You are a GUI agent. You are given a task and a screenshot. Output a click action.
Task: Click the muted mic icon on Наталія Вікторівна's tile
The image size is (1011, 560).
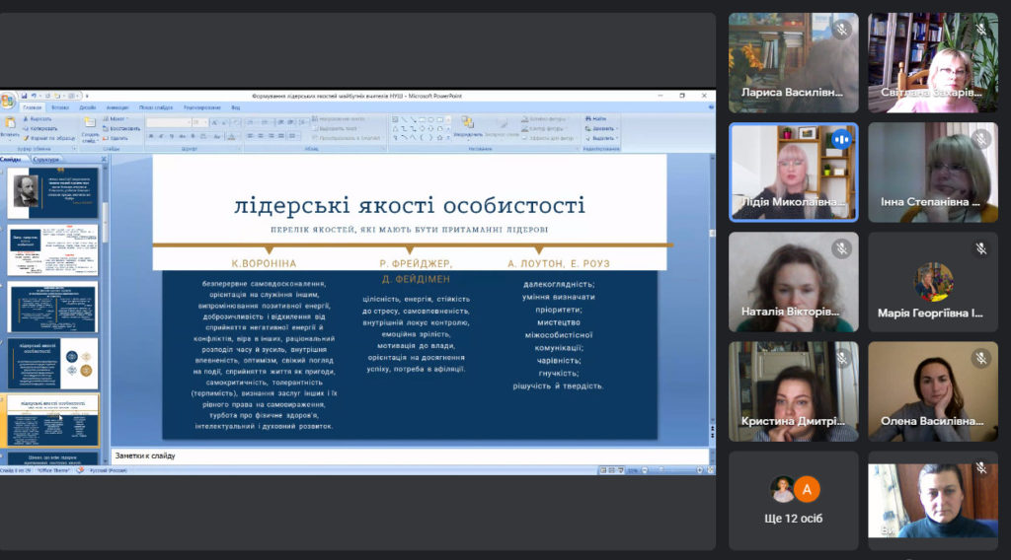pos(841,248)
